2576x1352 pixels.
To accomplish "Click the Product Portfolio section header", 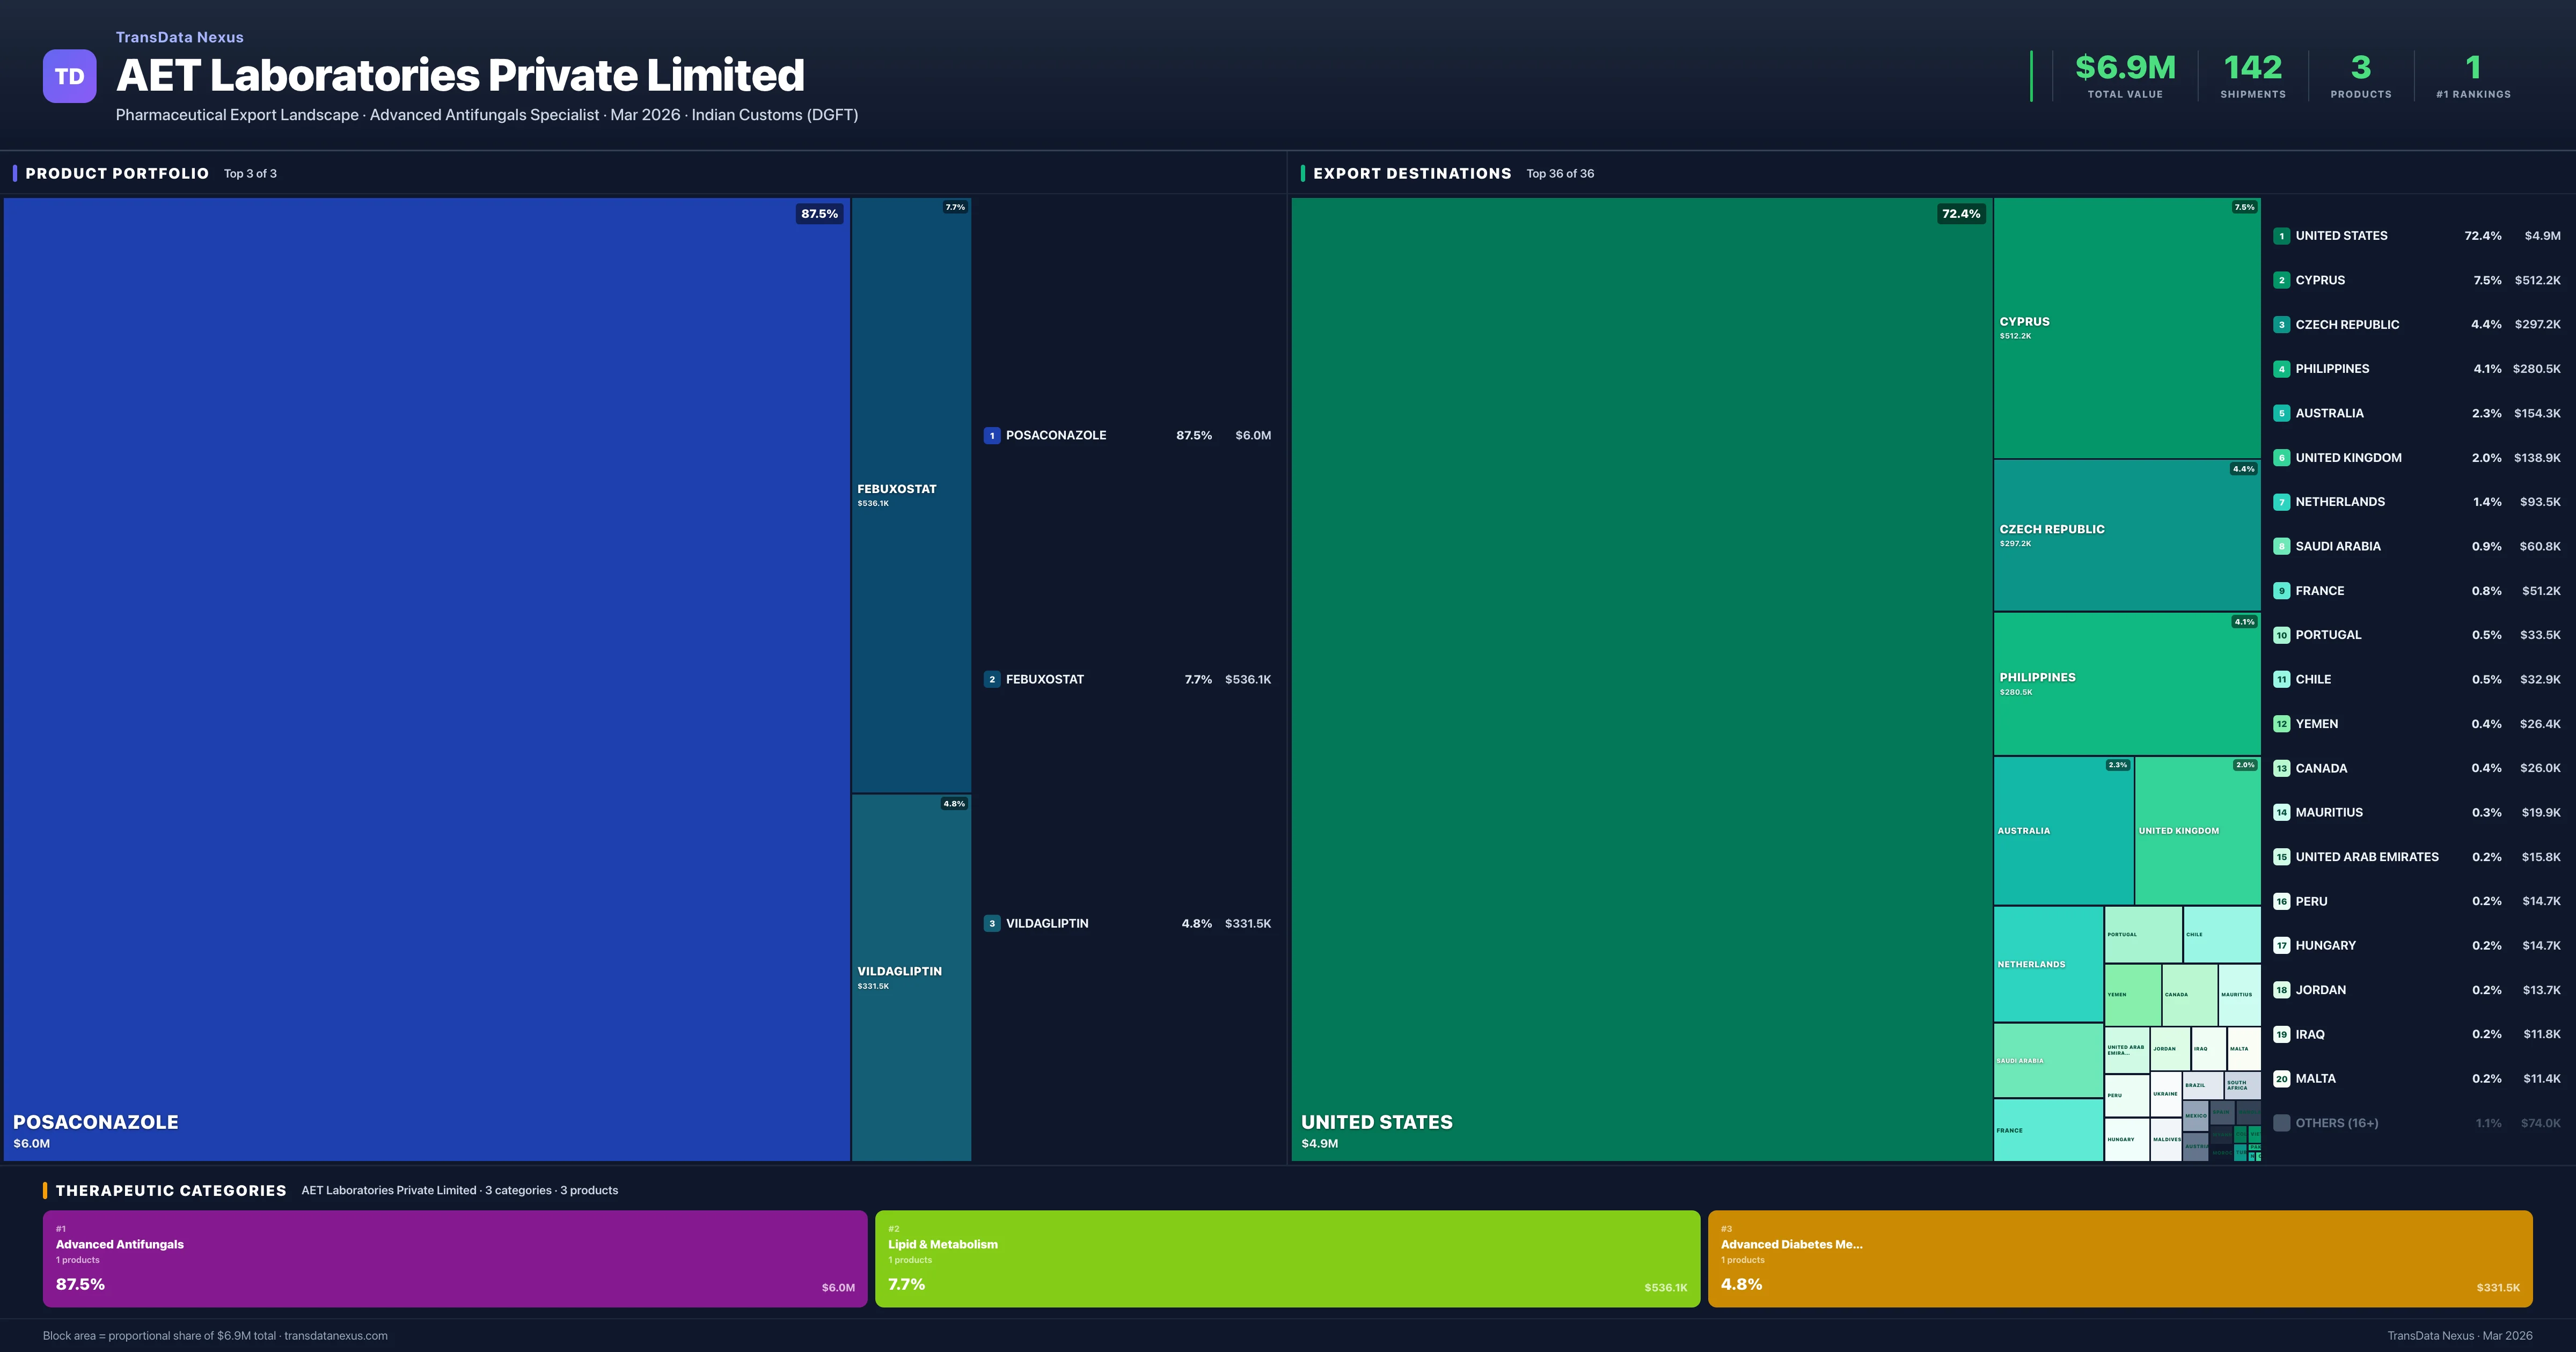I will point(117,173).
